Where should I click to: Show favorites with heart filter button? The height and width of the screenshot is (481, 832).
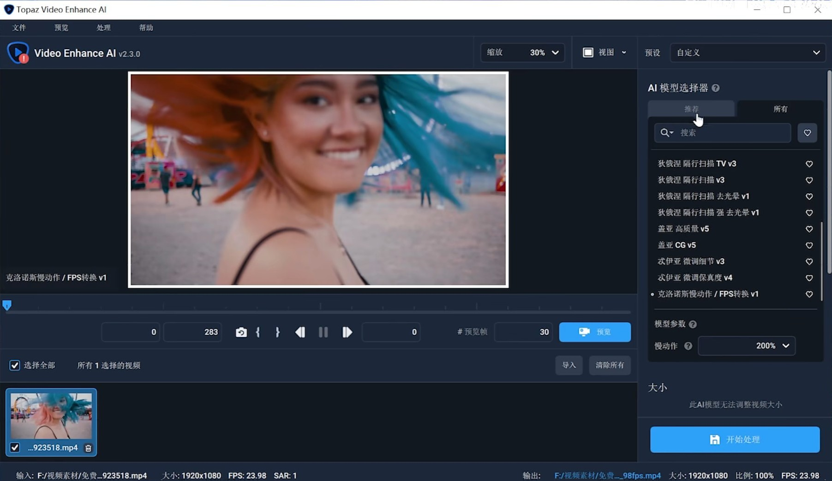coord(807,133)
